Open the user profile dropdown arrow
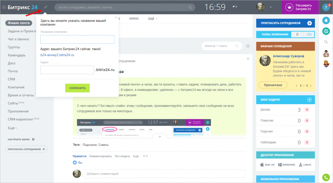333x183 pixels. point(271,7)
